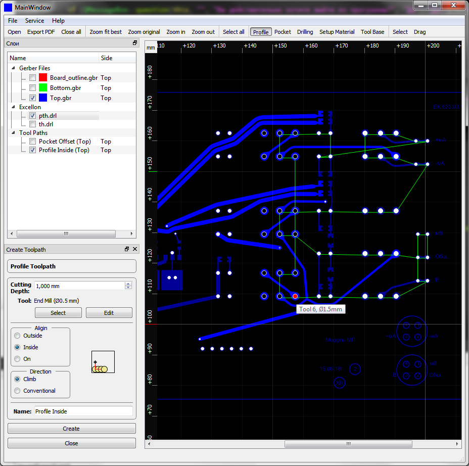Open Setup Material dialog
Viewport: 469px width, 466px height.
point(337,32)
